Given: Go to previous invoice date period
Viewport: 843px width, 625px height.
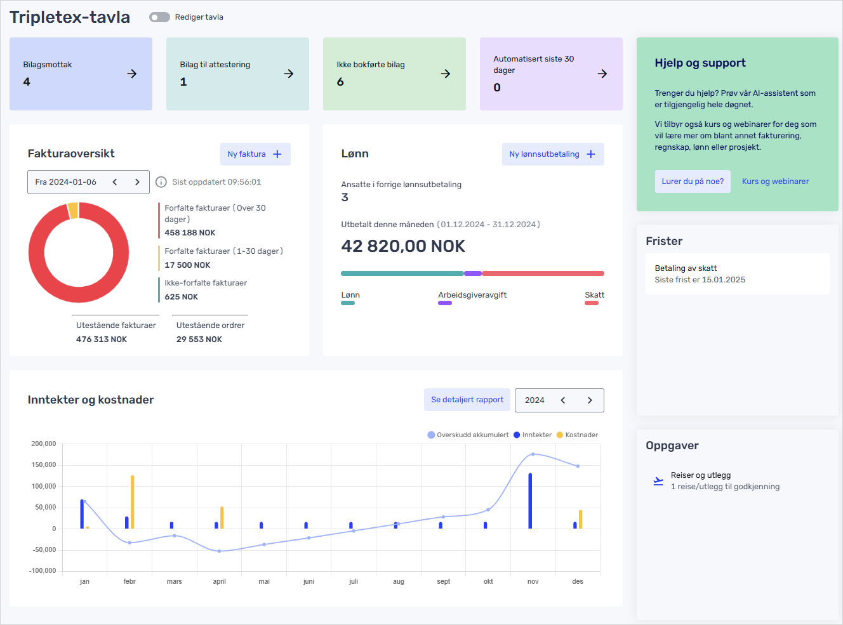Looking at the screenshot, I should 115,182.
